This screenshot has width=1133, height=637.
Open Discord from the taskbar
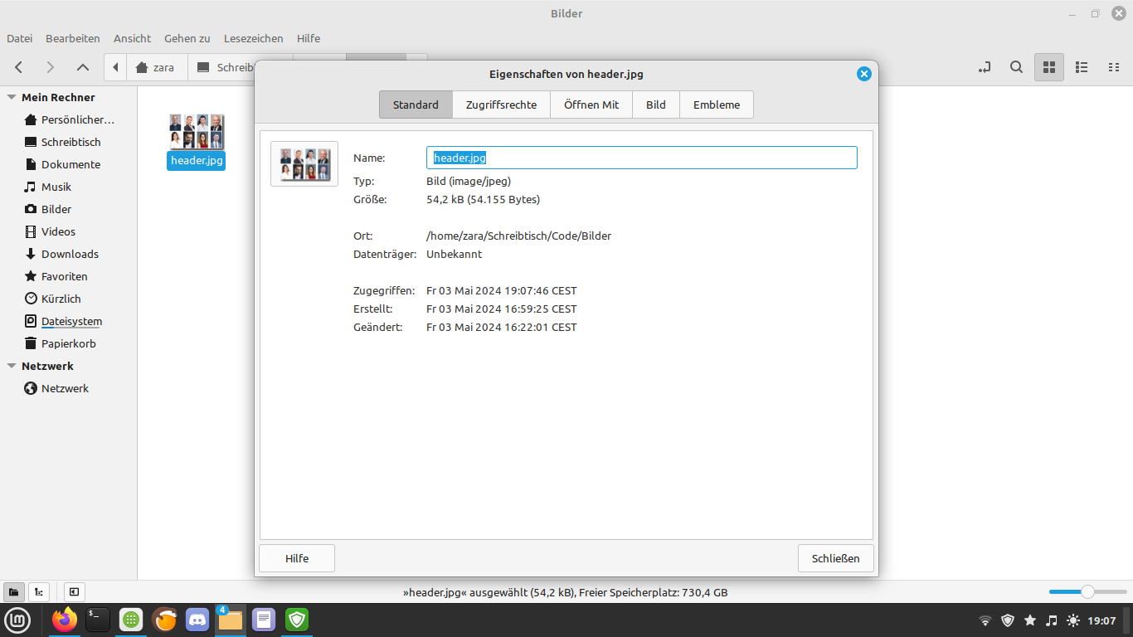click(x=197, y=620)
